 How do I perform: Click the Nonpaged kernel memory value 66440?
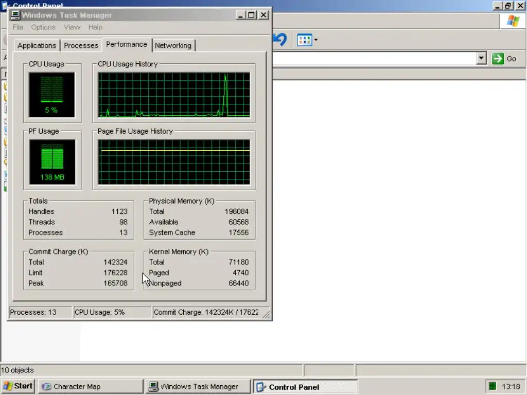[x=239, y=283]
